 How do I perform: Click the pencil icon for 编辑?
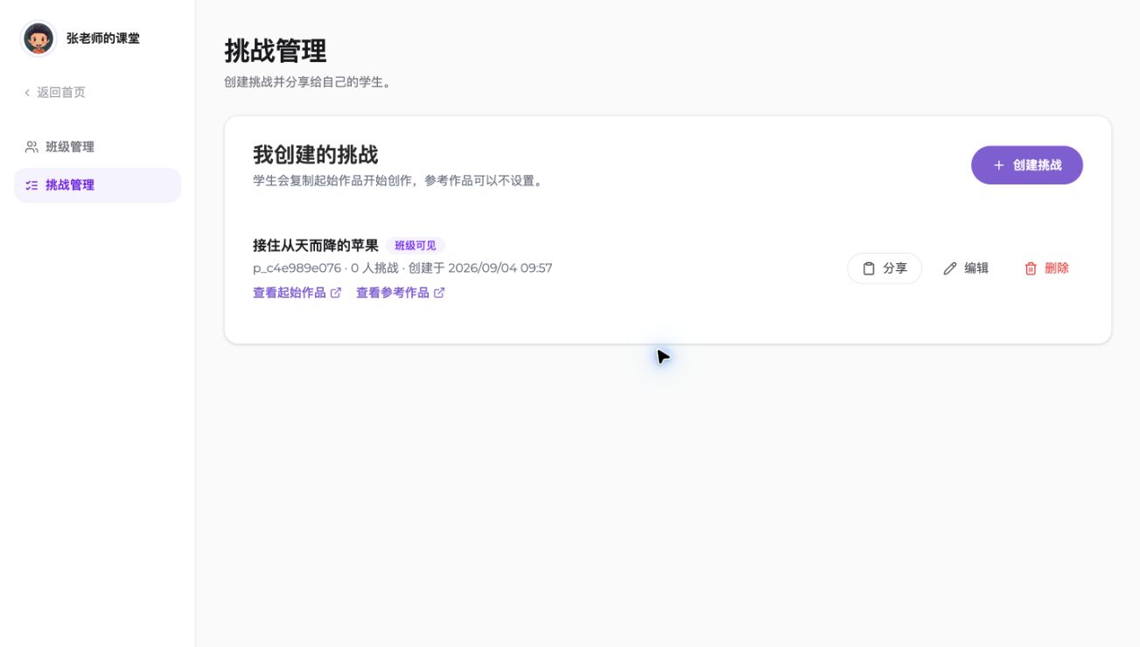point(950,268)
